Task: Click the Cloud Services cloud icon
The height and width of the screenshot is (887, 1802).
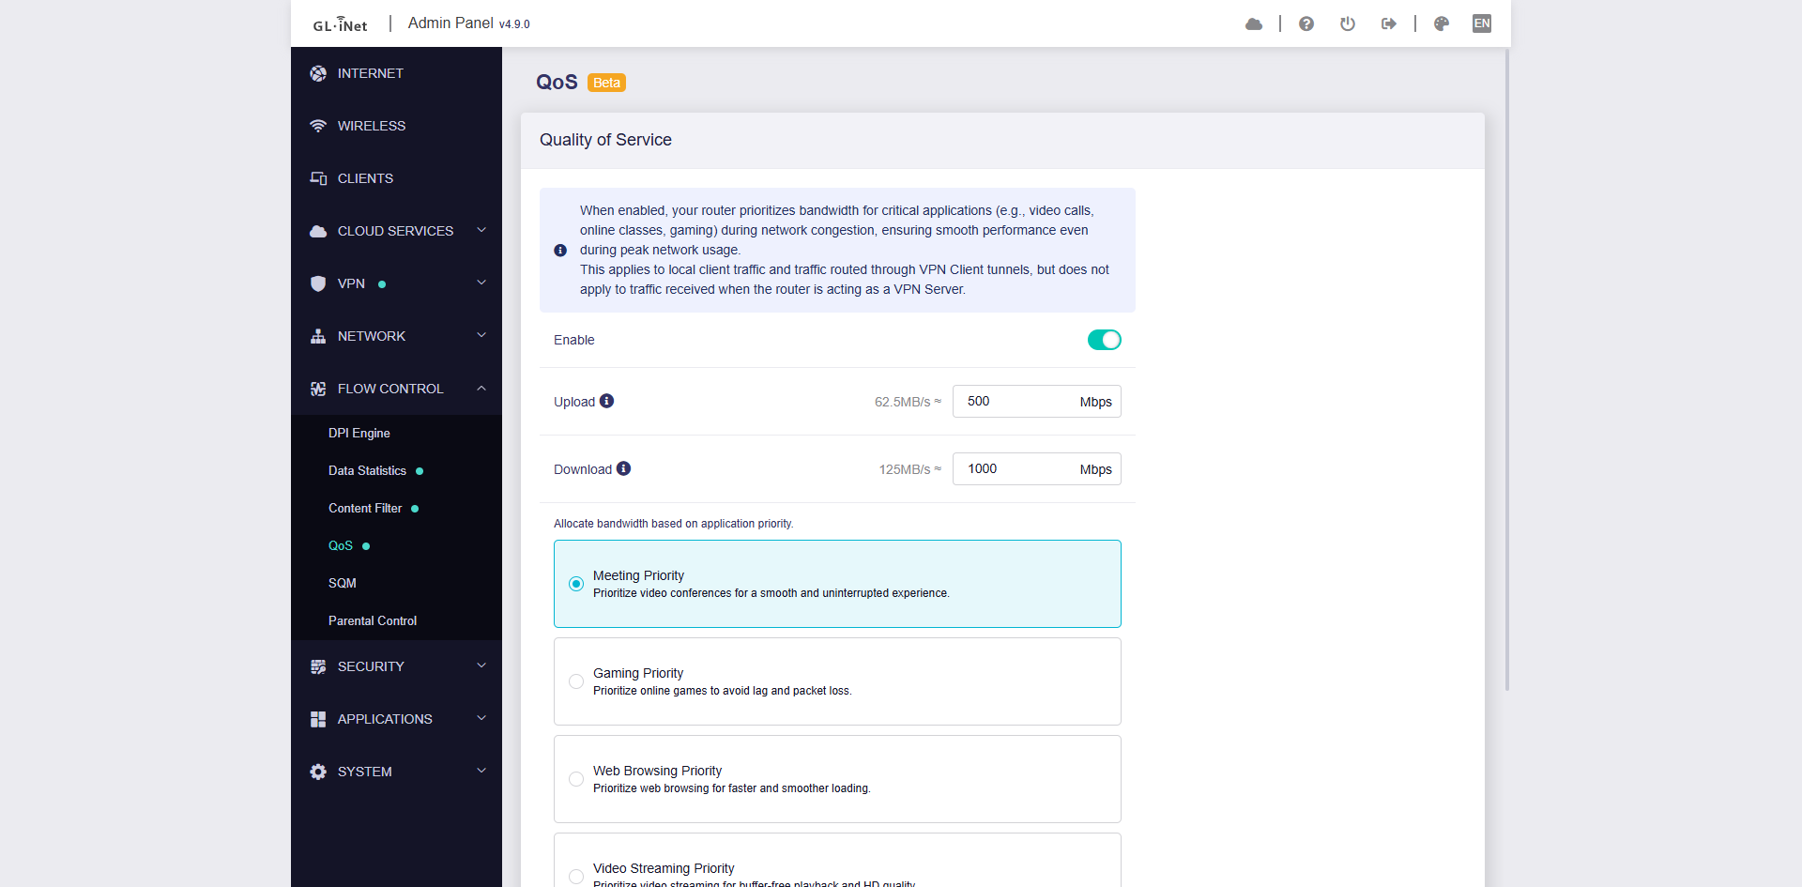Action: pos(318,231)
